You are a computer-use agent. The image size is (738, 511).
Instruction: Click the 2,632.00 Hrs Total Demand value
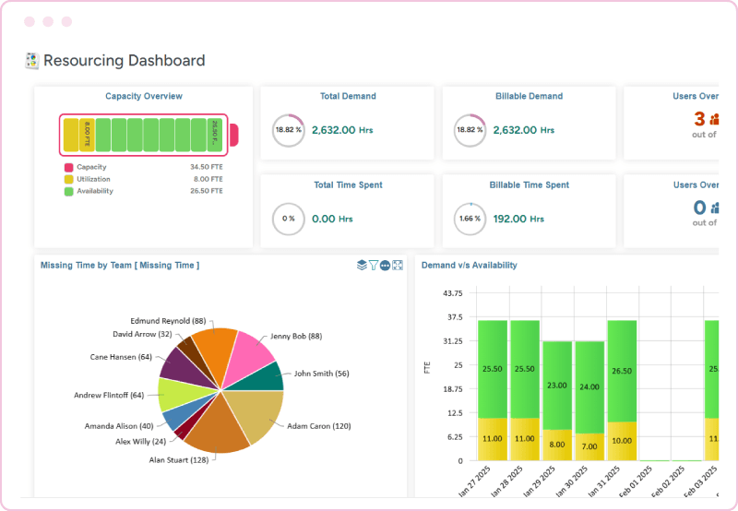[x=341, y=130]
